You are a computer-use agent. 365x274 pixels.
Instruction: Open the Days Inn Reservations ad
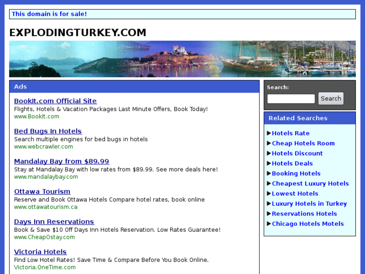point(54,222)
